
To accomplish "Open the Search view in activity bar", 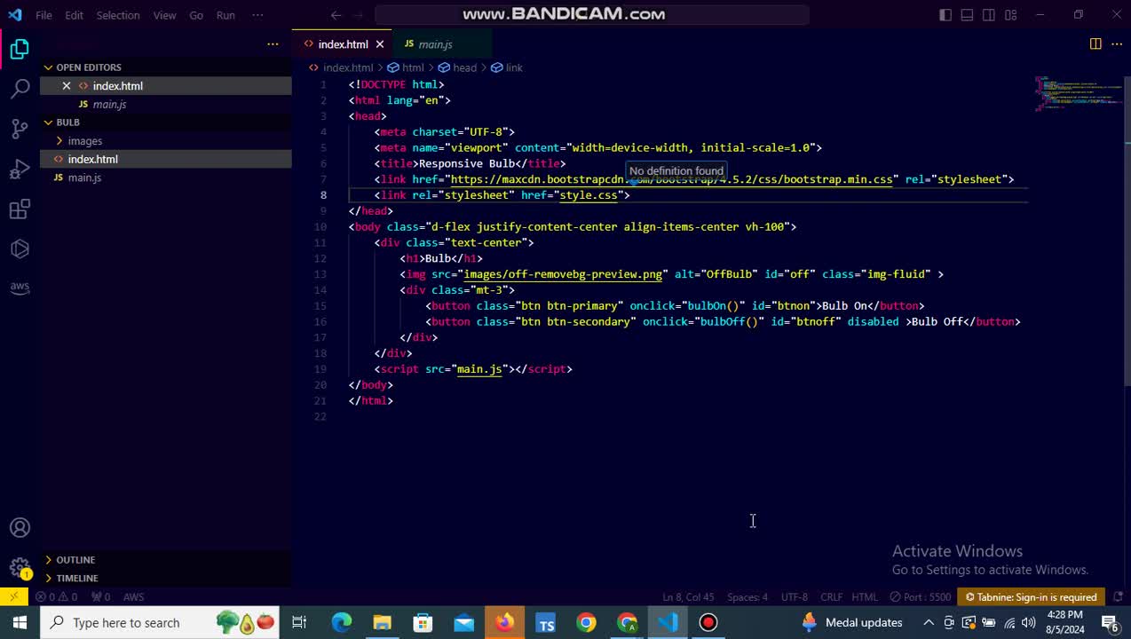I will [x=20, y=89].
